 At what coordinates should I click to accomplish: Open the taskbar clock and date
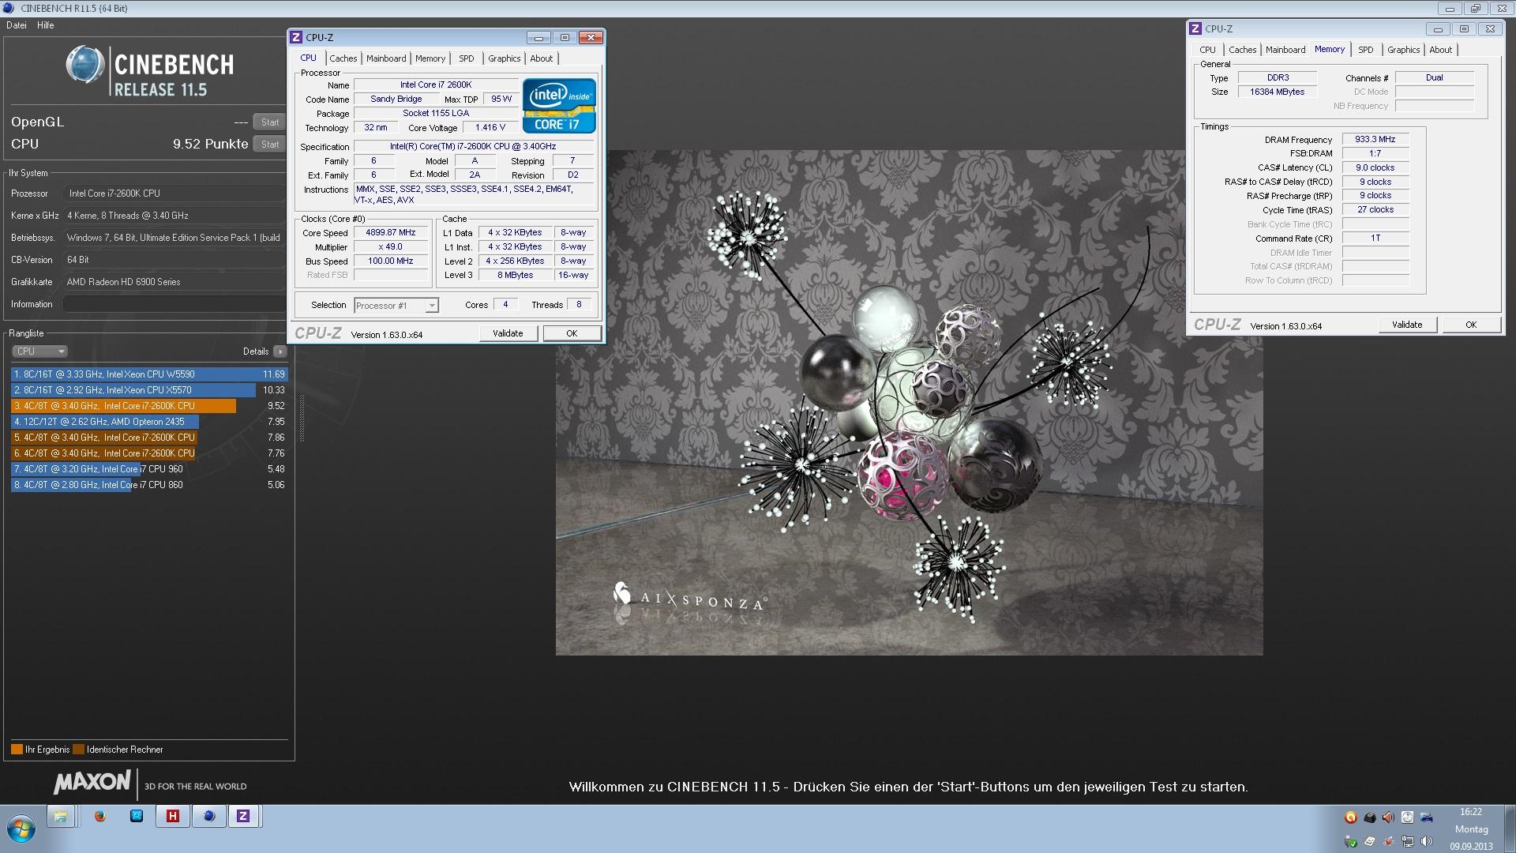click(1471, 829)
